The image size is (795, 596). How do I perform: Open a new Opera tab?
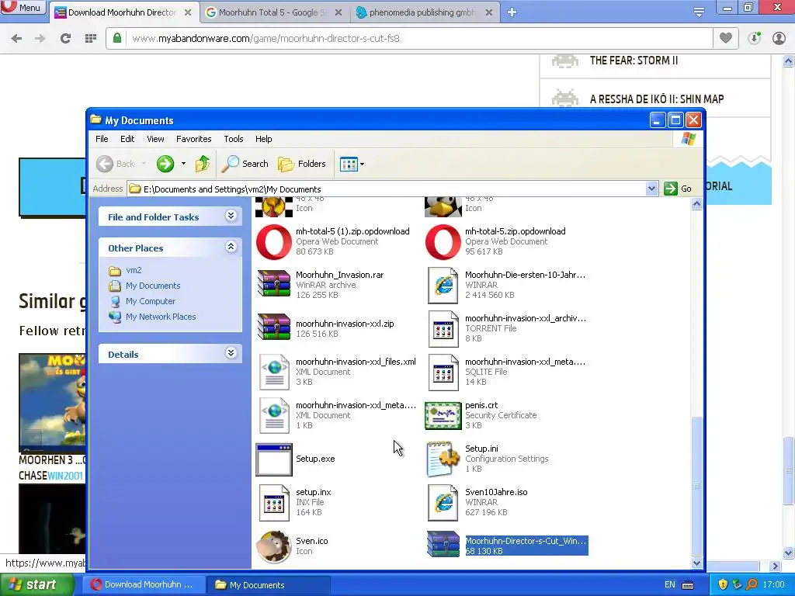click(x=512, y=12)
